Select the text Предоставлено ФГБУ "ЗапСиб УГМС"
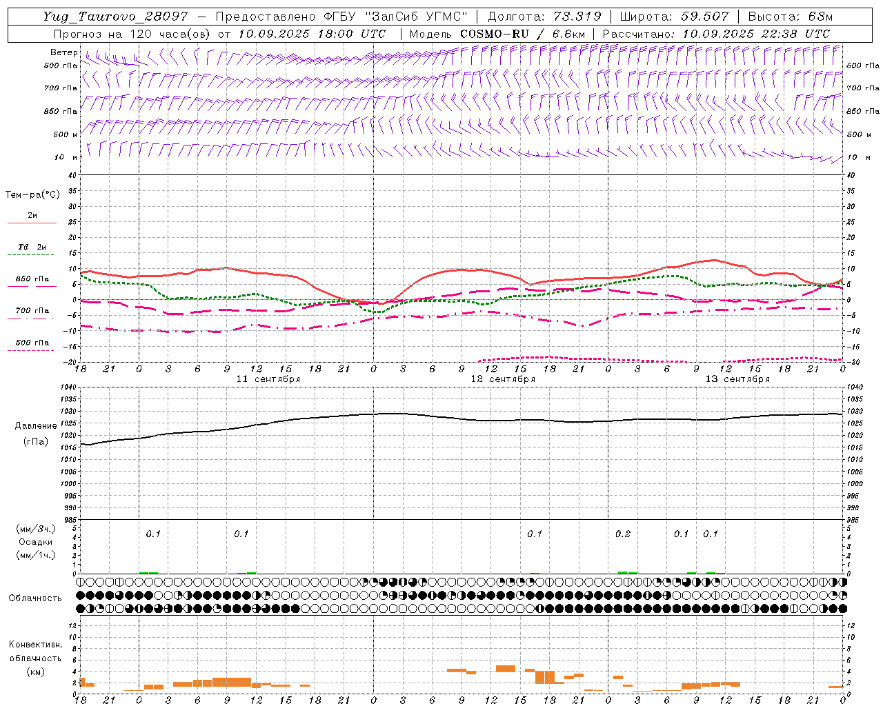This screenshot has height=706, width=883. tap(342, 17)
